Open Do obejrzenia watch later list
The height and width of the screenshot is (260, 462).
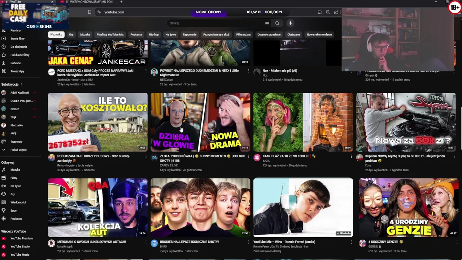pyautogui.click(x=19, y=47)
